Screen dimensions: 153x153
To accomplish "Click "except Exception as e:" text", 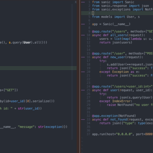I will click(x=119, y=72).
